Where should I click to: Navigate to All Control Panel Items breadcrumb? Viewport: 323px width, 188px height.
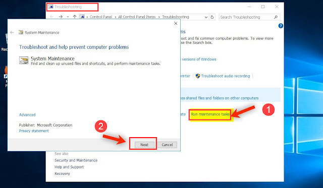[137, 17]
